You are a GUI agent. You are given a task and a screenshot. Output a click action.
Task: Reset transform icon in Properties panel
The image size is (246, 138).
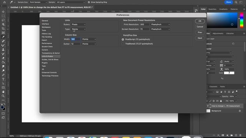click(233, 44)
